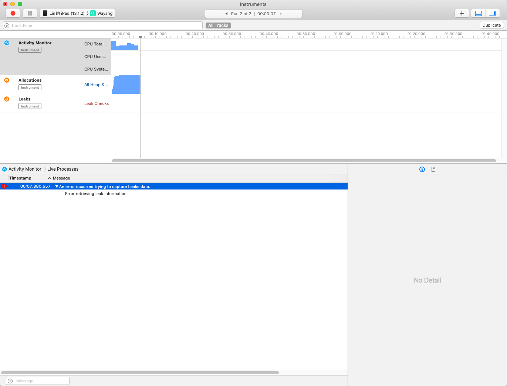Click the detail pane horizontal scrollbar
Screen dimensions: 507x386
pos(140,373)
